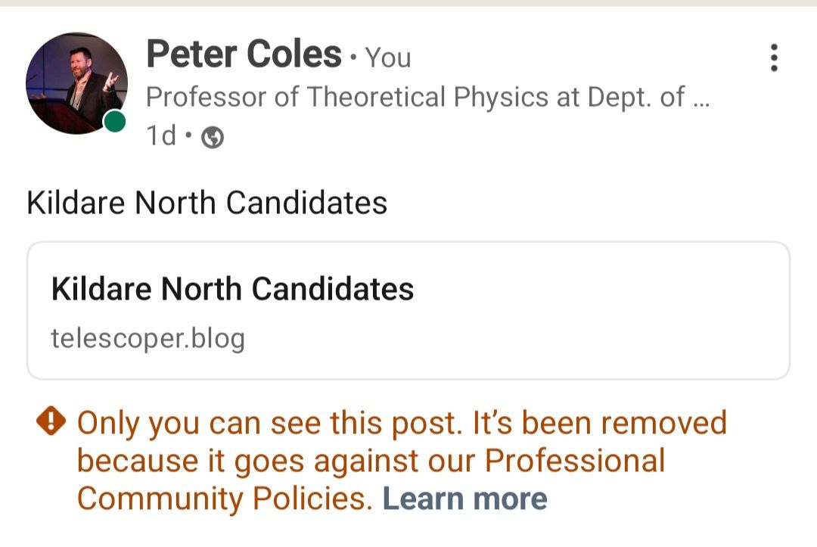Image resolution: width=817 pixels, height=547 pixels.
Task: Click the 'Only you can see this post' notice
Action: pos(269,423)
